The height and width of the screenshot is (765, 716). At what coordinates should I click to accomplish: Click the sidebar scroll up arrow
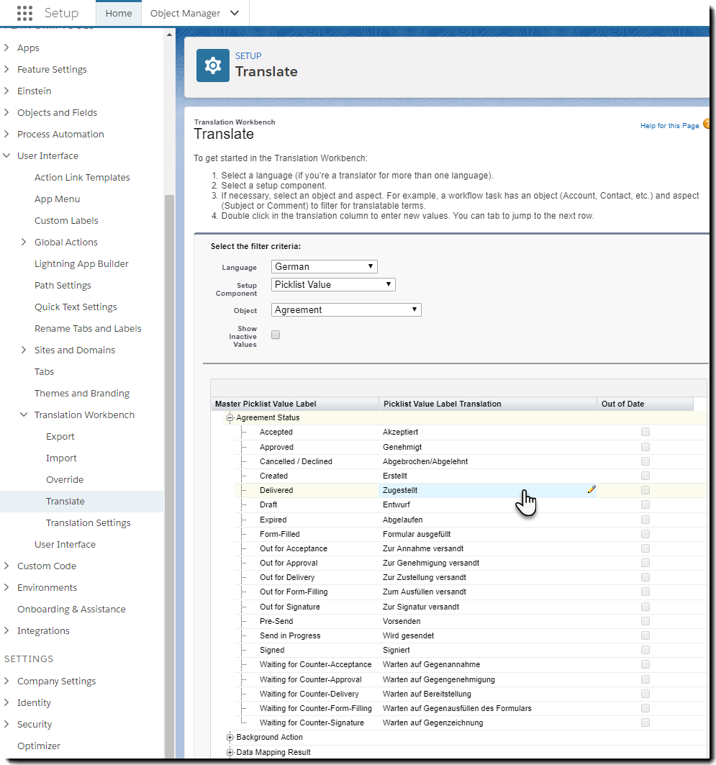(x=169, y=35)
